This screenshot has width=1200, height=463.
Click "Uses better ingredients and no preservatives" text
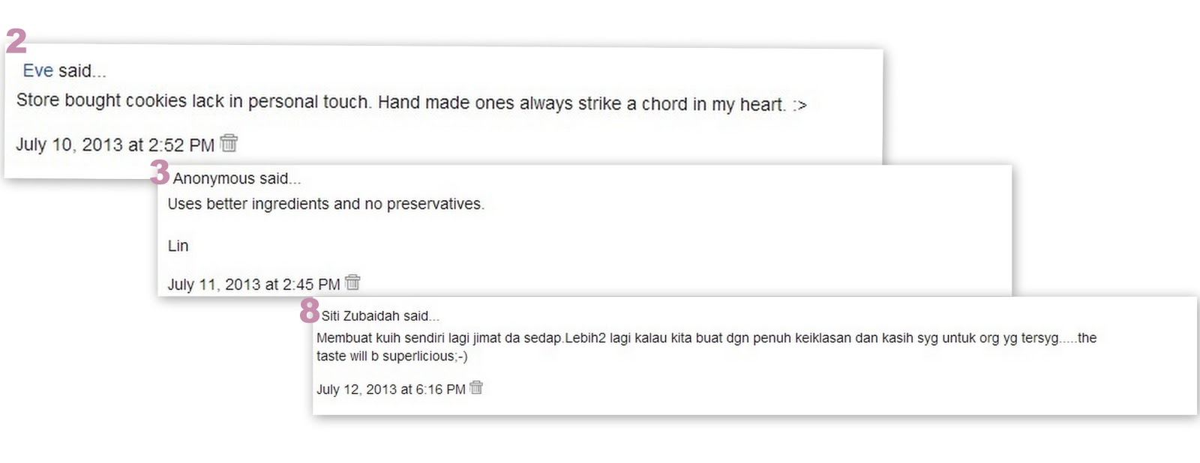pyautogui.click(x=325, y=204)
